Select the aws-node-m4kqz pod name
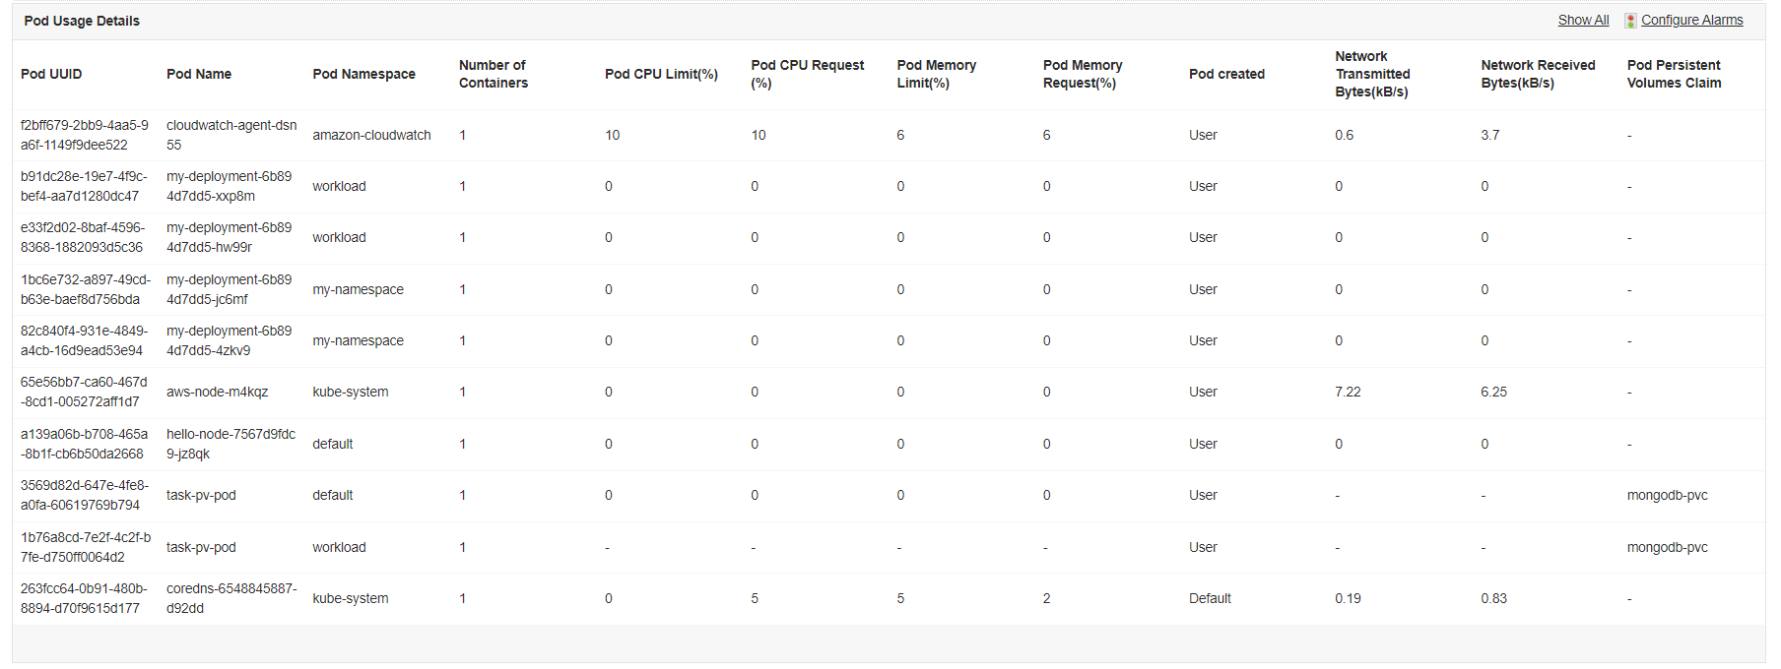Image resolution: width=1781 pixels, height=669 pixels. (x=217, y=392)
